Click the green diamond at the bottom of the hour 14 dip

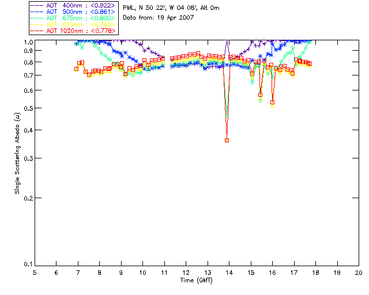click(227, 116)
